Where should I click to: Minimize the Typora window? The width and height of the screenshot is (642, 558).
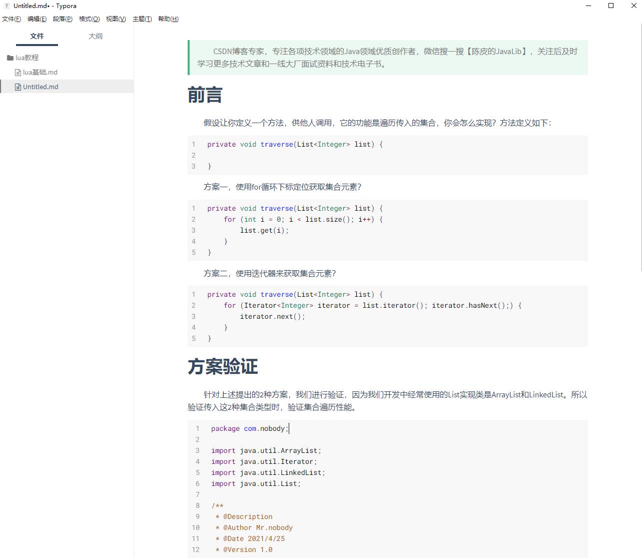tap(588, 6)
